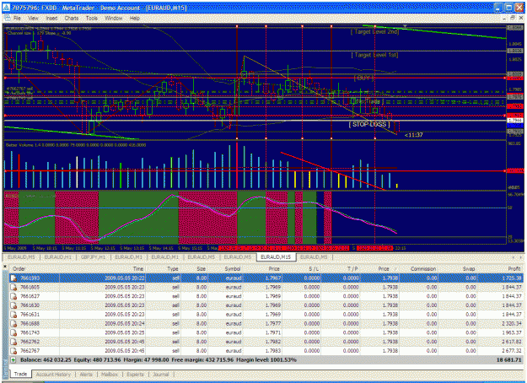The height and width of the screenshot is (383, 527).
Task: Click the order icon for 7662767
Action: pos(13,351)
